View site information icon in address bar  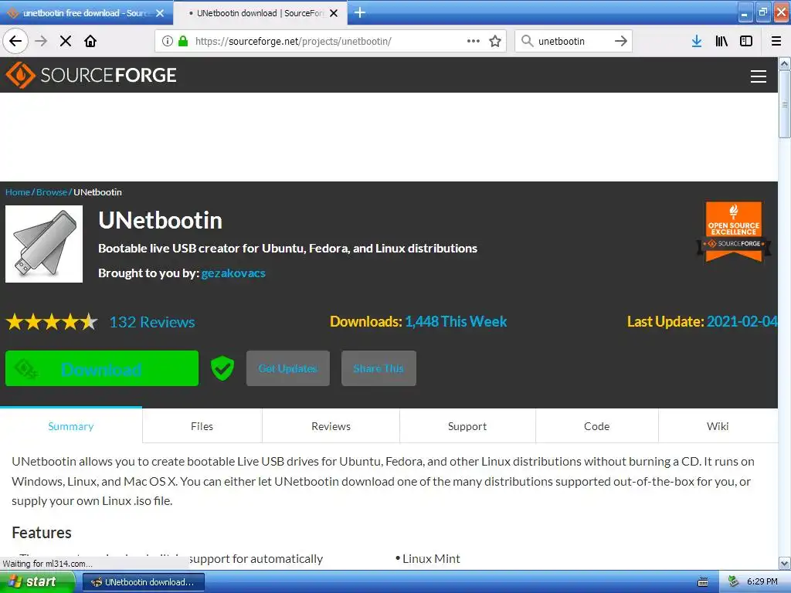coord(168,41)
